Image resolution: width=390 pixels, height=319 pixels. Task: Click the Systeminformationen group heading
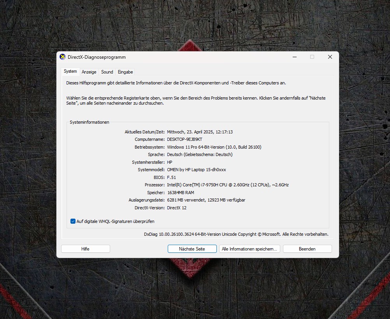[x=90, y=122]
